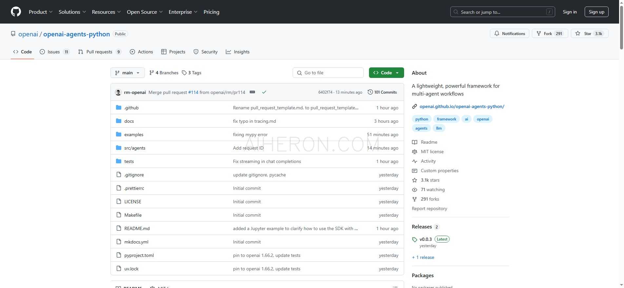The height and width of the screenshot is (288, 624).
Task: Click the src/agents folder icon
Action: click(119, 148)
